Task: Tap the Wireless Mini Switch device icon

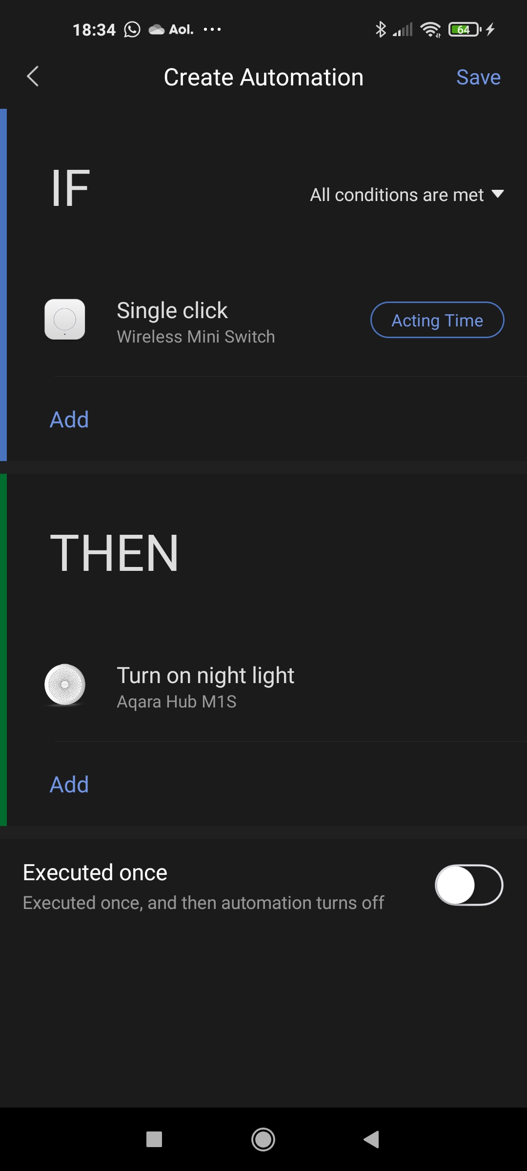Action: click(65, 320)
